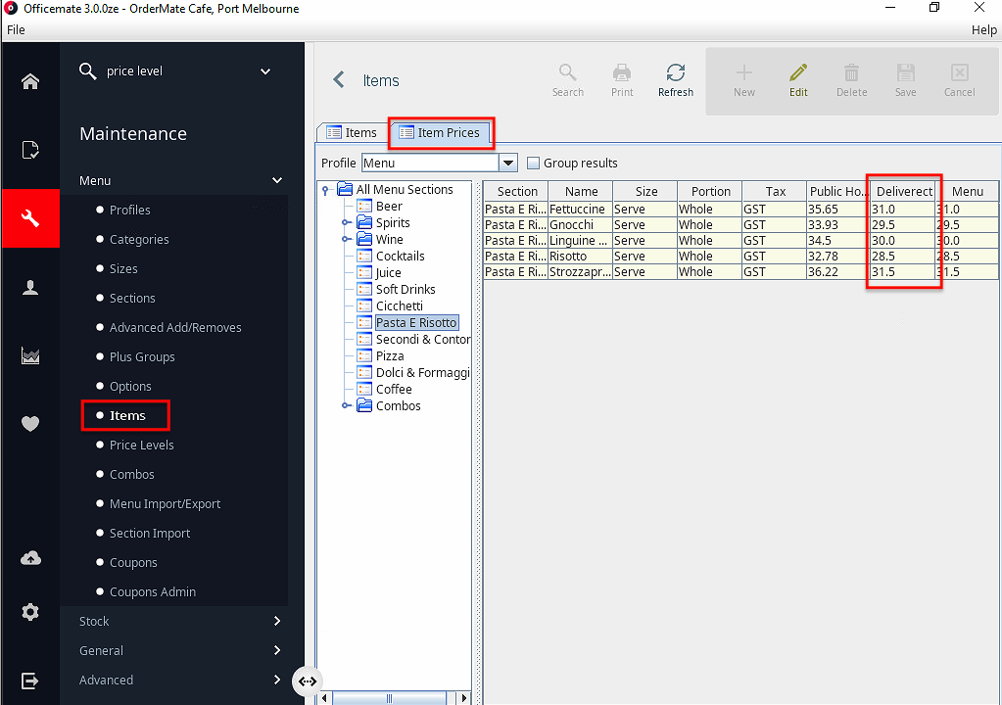1002x705 pixels.
Task: Open Profiles in the Menu list
Action: [129, 211]
